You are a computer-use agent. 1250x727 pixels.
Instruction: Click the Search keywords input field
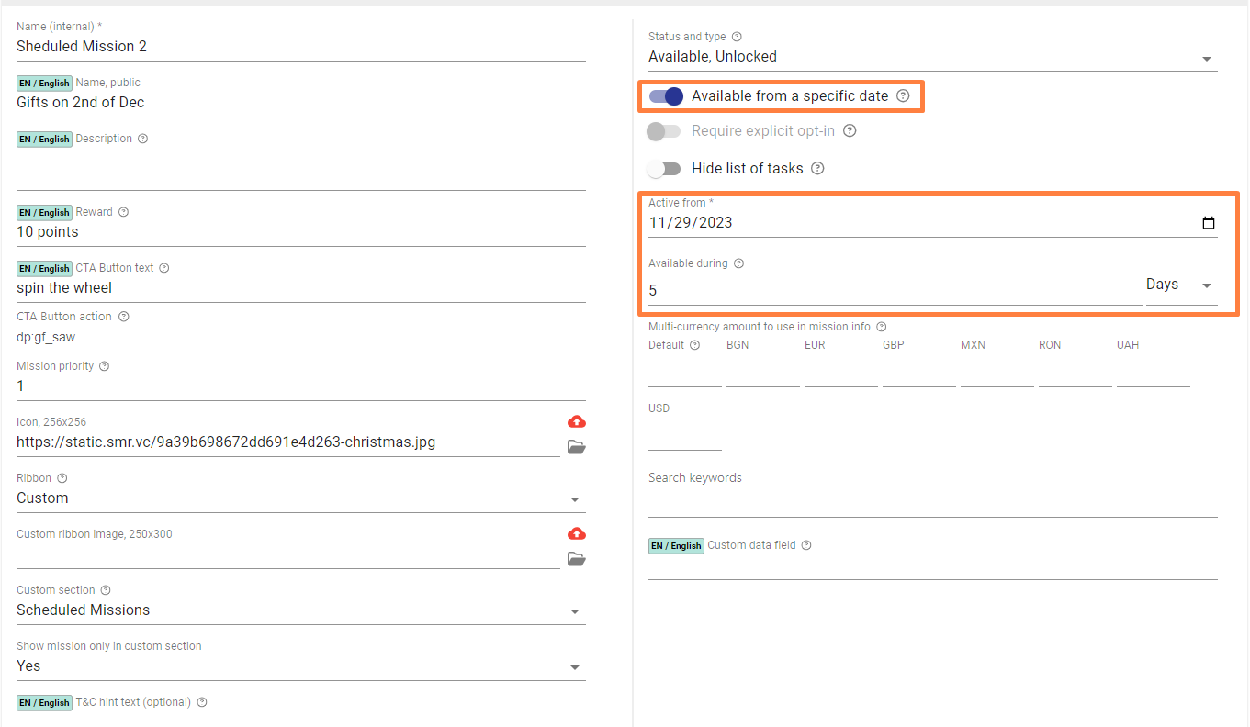point(932,502)
